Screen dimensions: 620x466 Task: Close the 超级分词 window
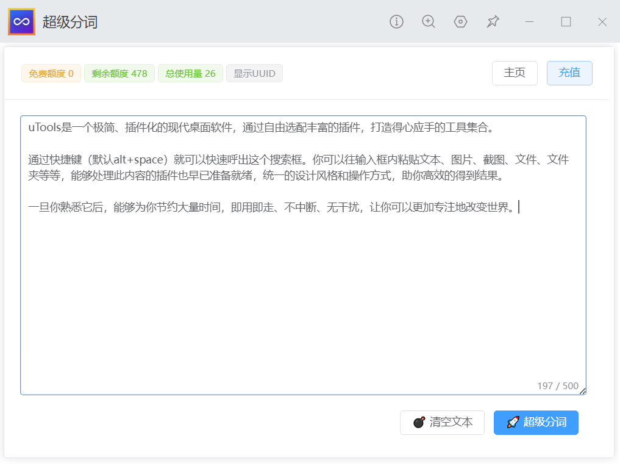pos(602,22)
